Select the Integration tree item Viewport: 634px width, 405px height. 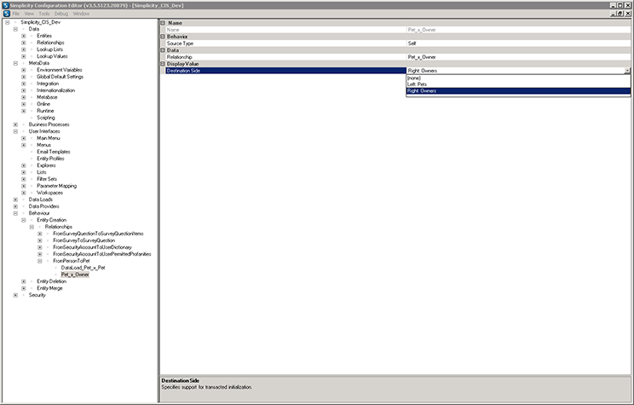pyautogui.click(x=48, y=84)
